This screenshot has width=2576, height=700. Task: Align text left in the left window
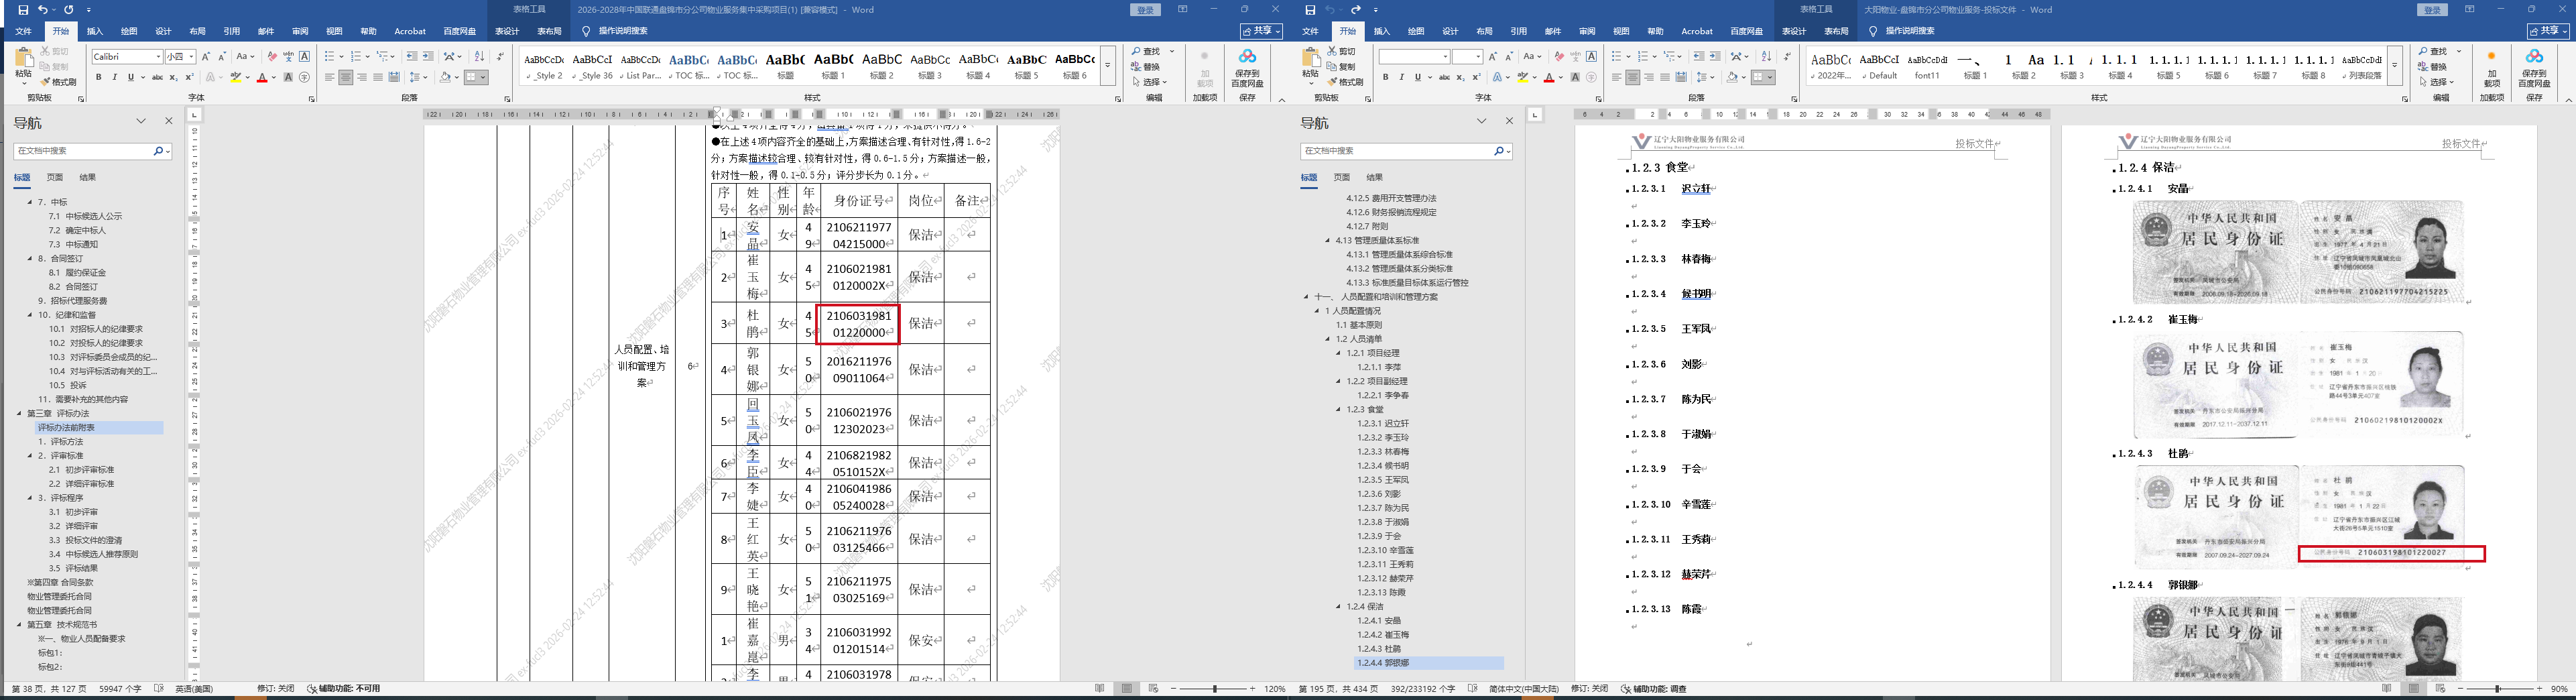329,77
